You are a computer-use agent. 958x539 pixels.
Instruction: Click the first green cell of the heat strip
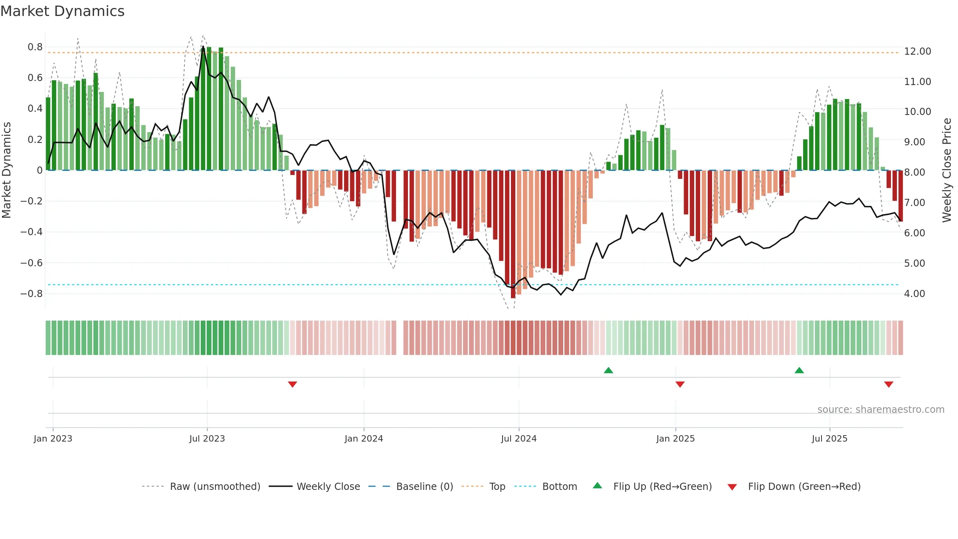(x=48, y=338)
